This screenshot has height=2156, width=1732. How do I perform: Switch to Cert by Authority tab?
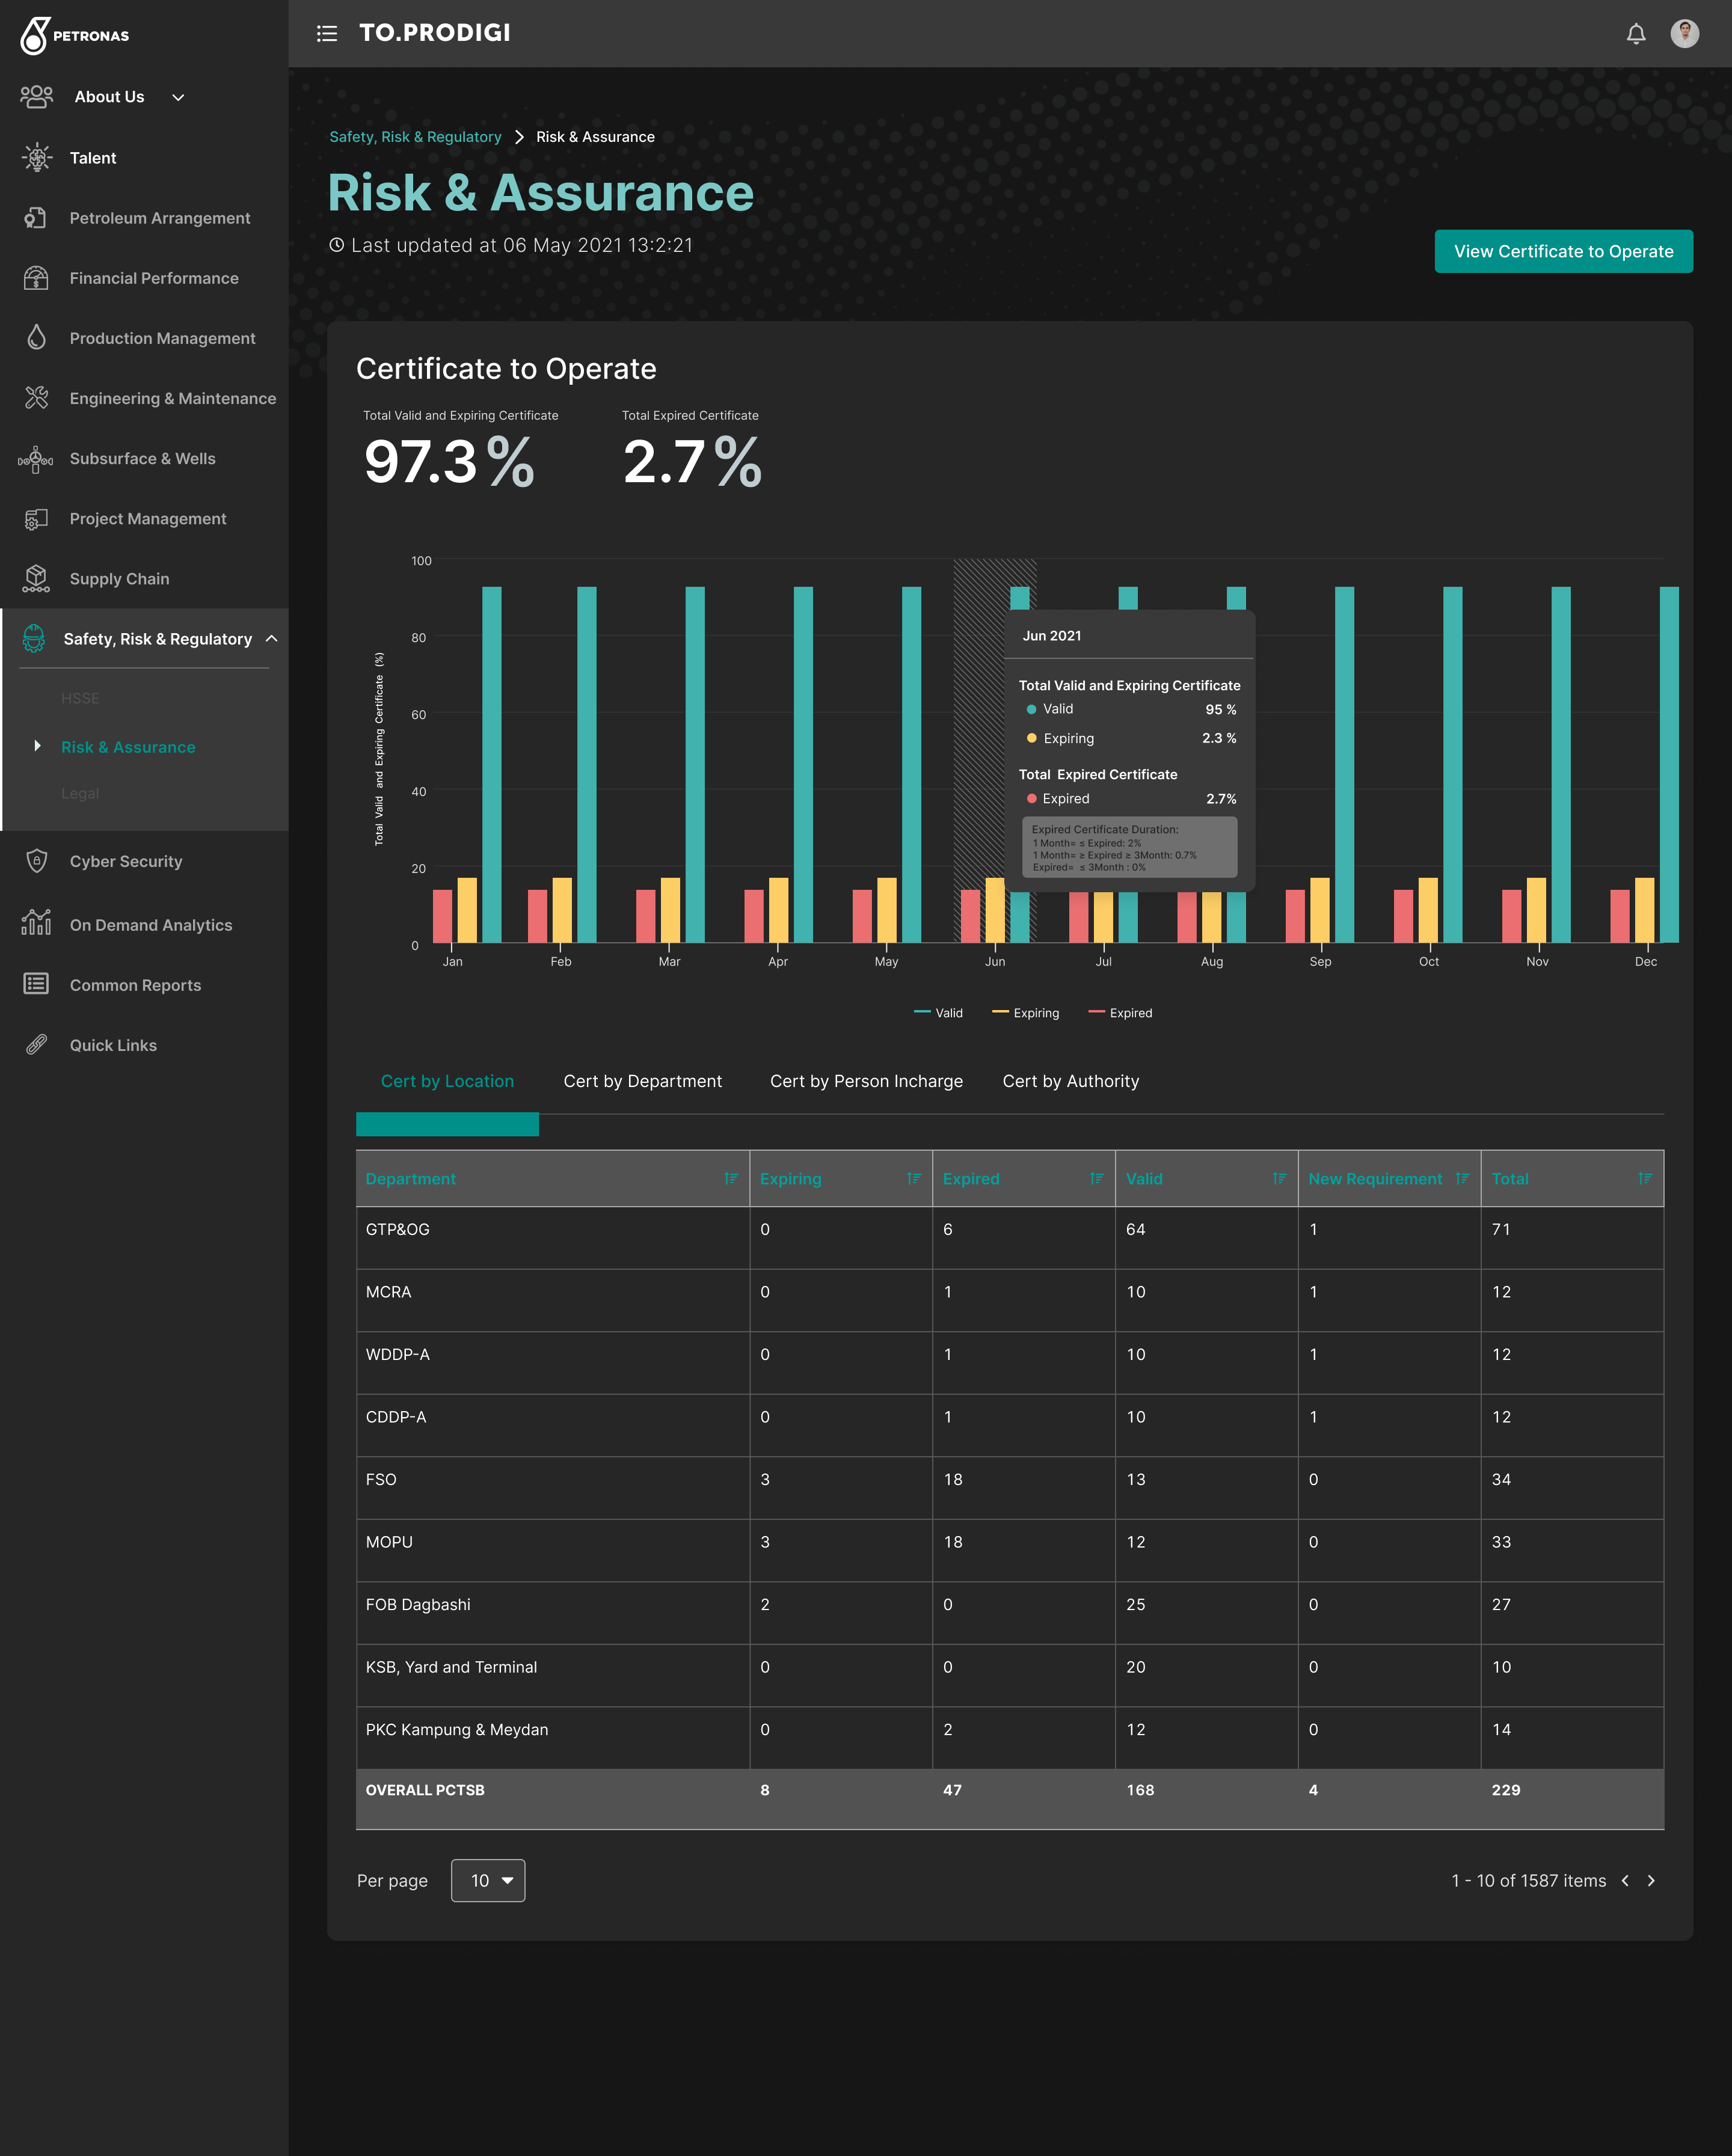pos(1070,1081)
